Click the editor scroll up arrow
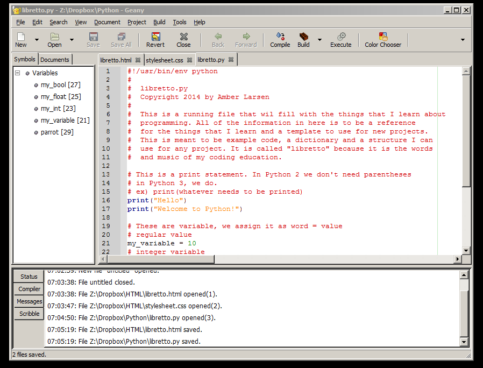 (466, 71)
